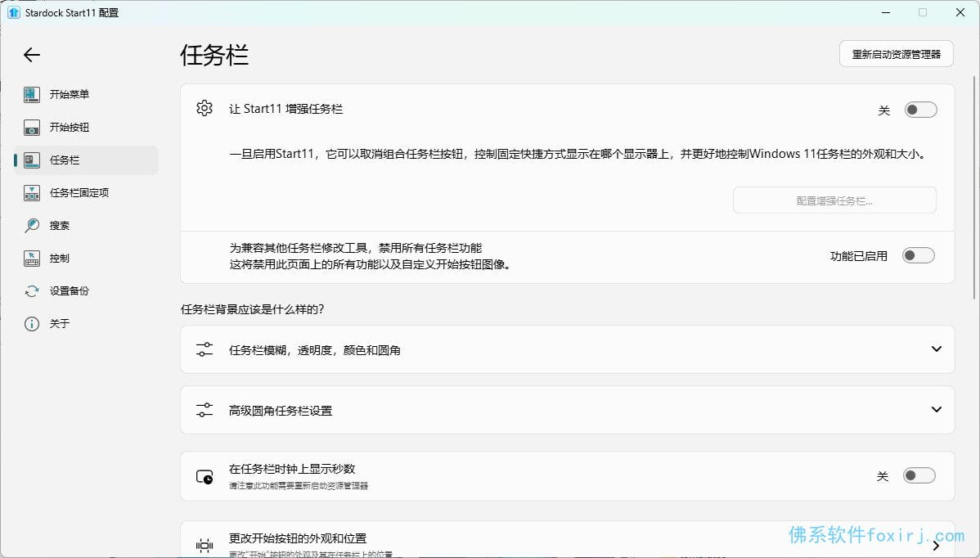Click the Stardock Start11 title bar icon
Image resolution: width=980 pixels, height=558 pixels.
(x=14, y=12)
